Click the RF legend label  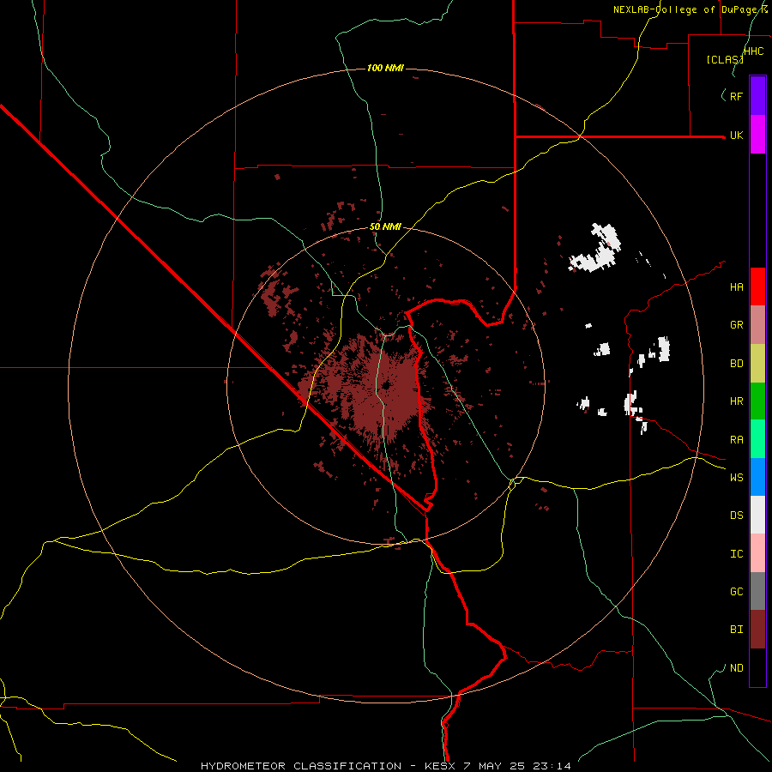pyautogui.click(x=736, y=96)
